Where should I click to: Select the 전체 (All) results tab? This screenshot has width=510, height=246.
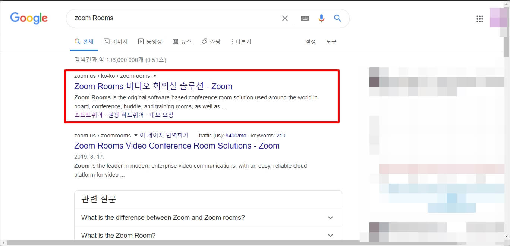(84, 41)
